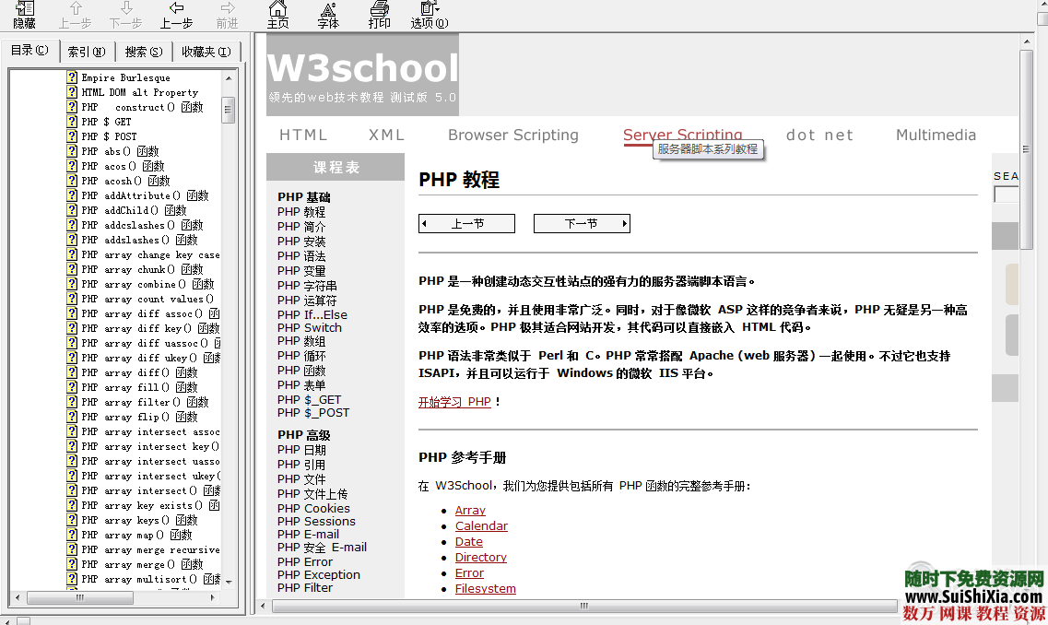Open PHP Sessions in the course list
The image size is (1048, 625).
click(x=316, y=522)
